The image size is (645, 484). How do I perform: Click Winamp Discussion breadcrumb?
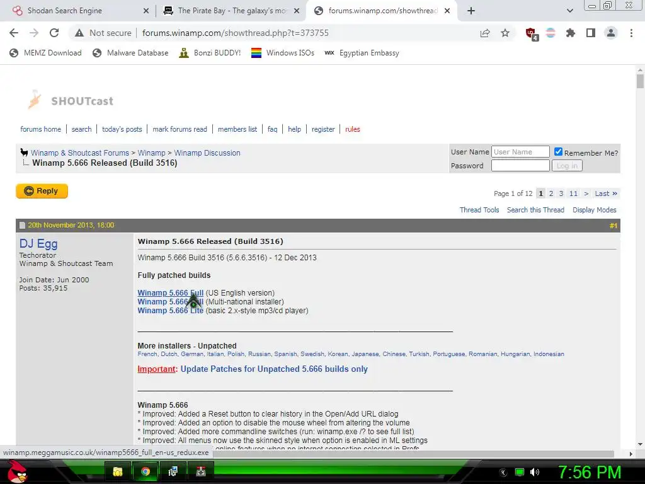click(207, 153)
